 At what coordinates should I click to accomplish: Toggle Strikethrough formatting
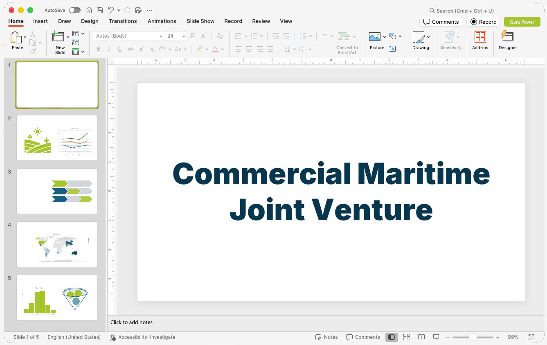pos(131,49)
